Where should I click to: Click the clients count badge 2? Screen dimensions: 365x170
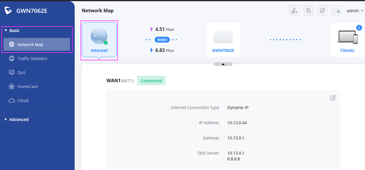click(x=359, y=28)
